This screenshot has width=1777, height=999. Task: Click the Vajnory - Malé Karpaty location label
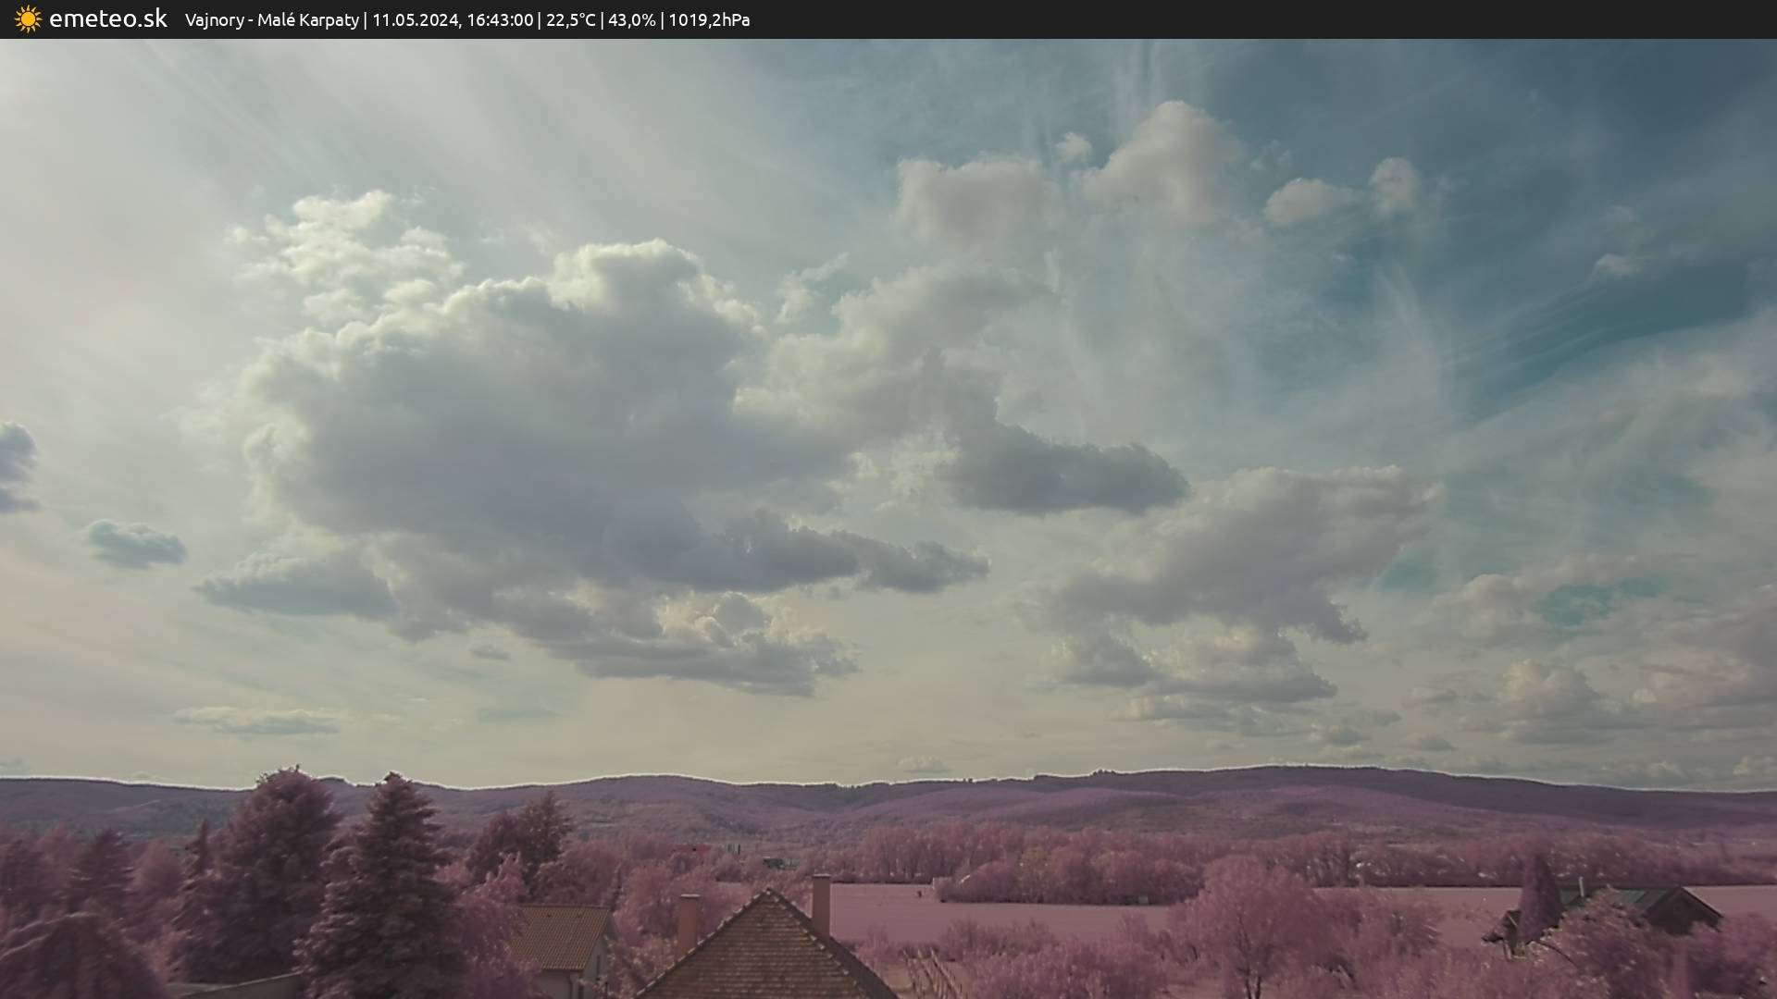(271, 20)
